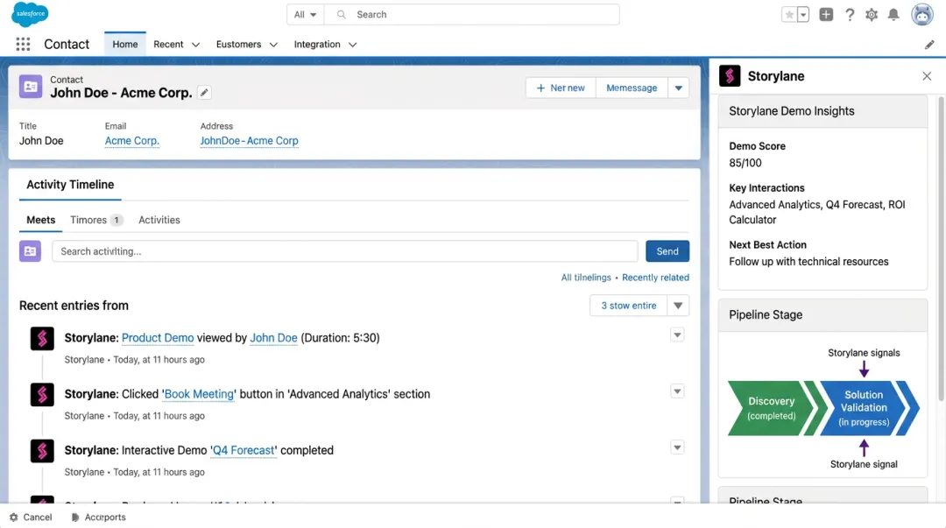946x528 pixels.
Task: Open the Eustomers navigation tab
Action: point(238,44)
